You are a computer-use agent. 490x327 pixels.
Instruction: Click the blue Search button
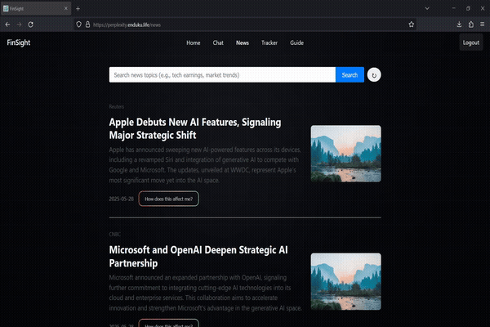[x=350, y=74]
